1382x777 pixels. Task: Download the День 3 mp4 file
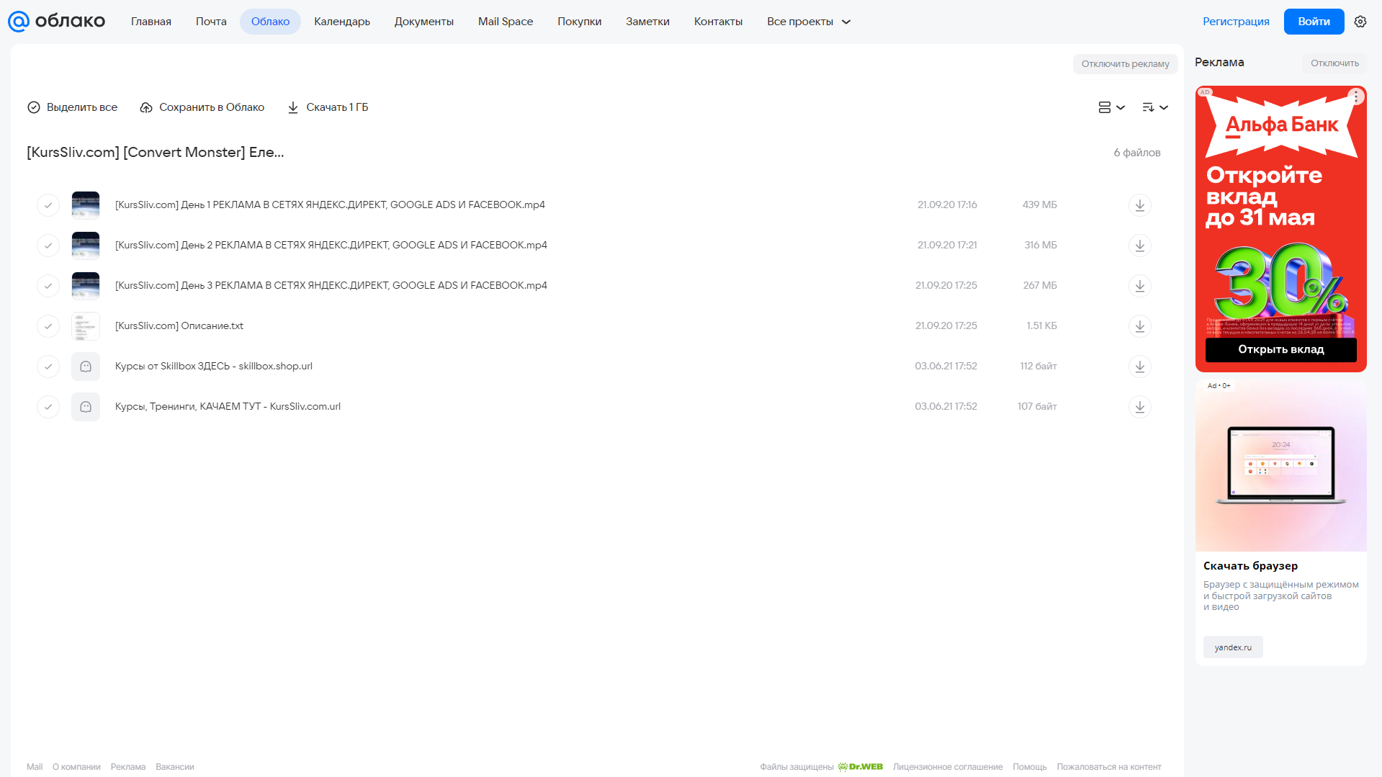1139,286
